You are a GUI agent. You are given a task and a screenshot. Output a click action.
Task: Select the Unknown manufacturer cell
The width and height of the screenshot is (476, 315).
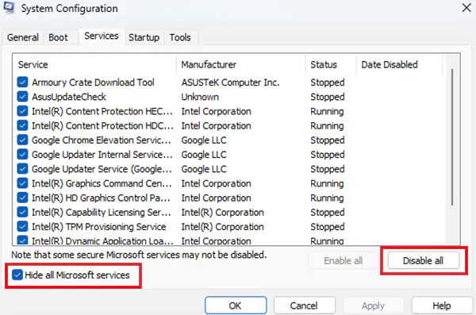(200, 97)
